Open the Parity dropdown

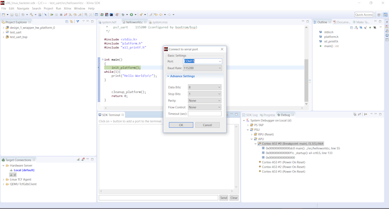click(x=219, y=101)
